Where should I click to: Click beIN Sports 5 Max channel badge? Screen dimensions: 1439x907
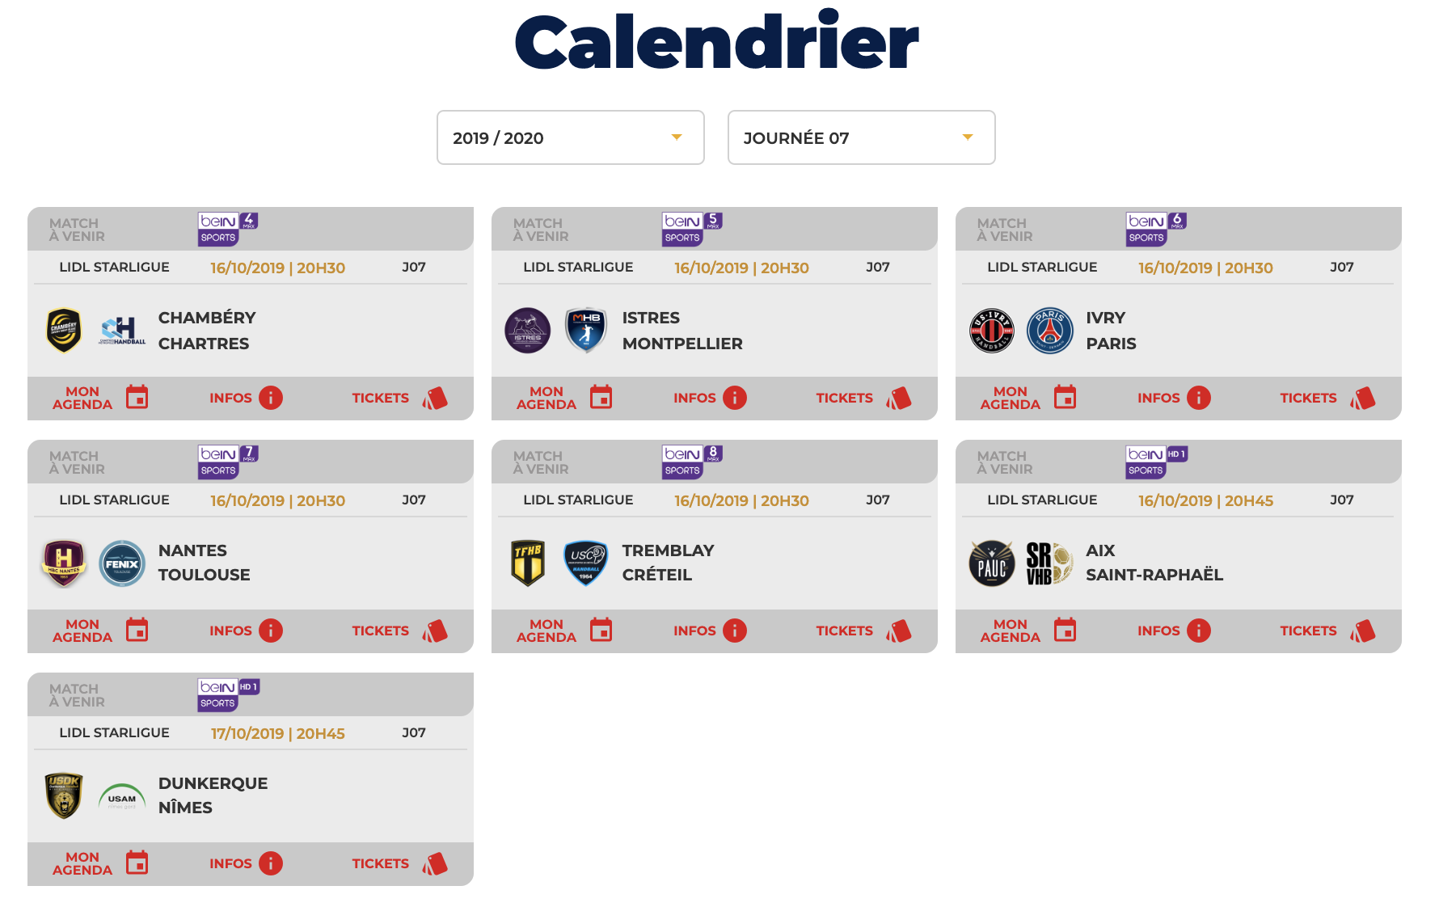click(x=692, y=229)
